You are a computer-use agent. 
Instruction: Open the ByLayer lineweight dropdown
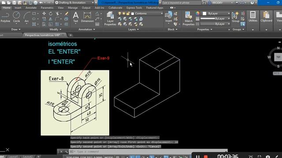click(x=215, y=18)
